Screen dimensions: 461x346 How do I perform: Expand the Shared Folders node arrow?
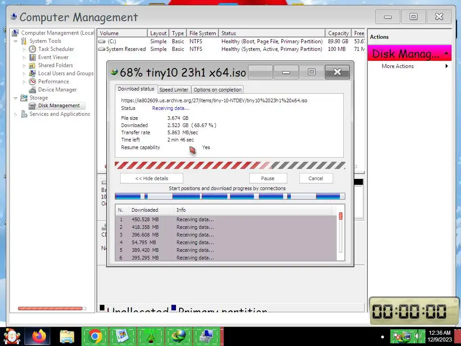click(x=24, y=66)
